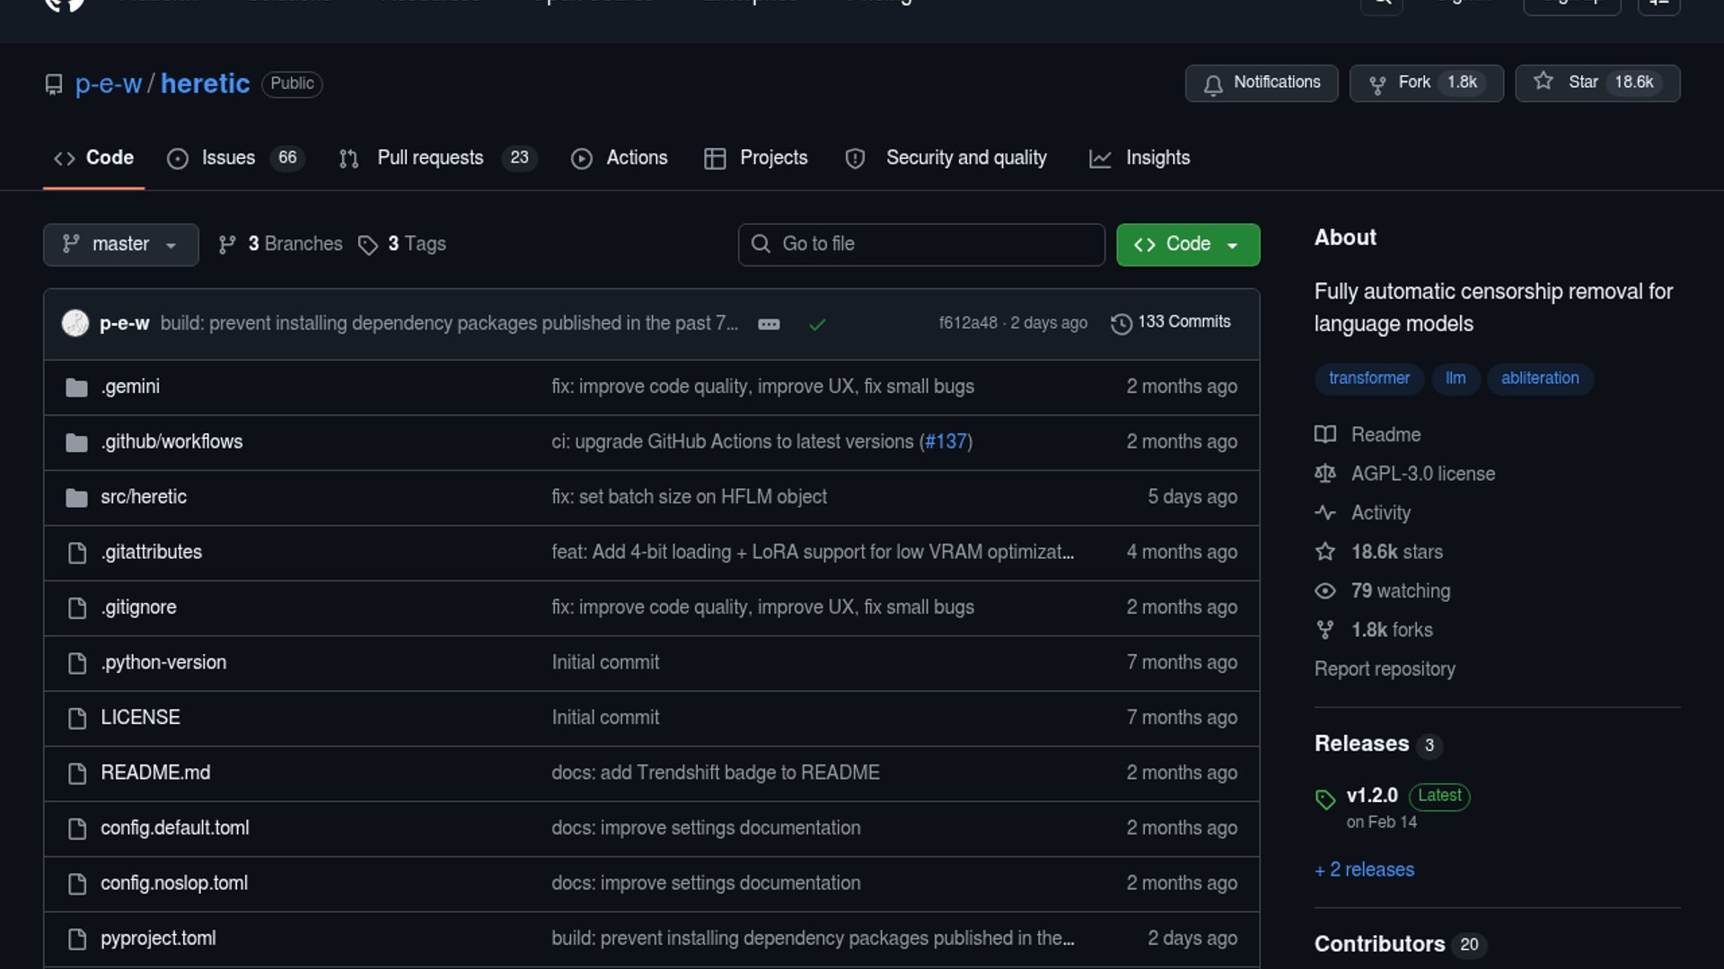Click the p-e-w author avatar
Viewport: 1724px width, 969px height.
click(x=75, y=322)
